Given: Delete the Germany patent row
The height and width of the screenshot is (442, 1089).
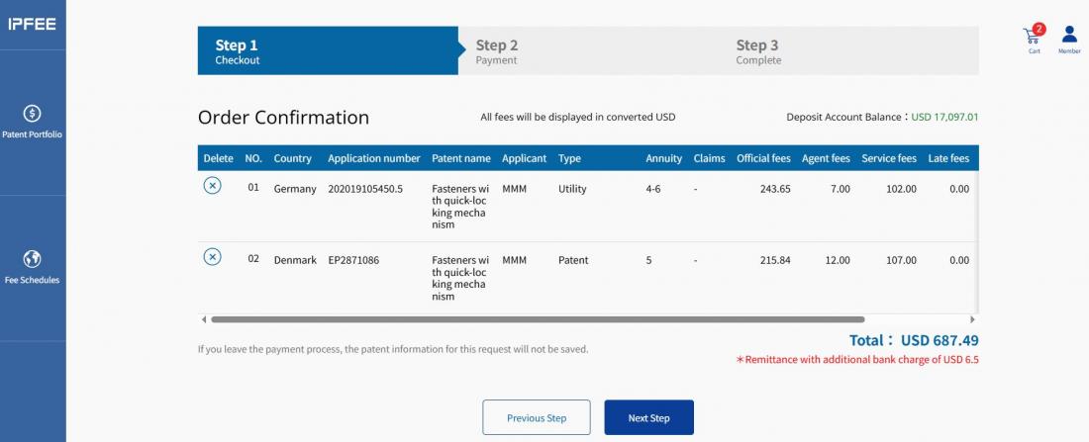Looking at the screenshot, I should tap(212, 186).
